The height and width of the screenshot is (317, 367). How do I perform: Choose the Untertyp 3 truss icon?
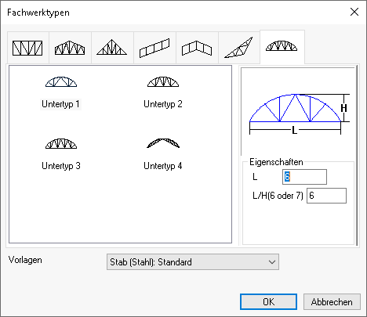point(61,143)
